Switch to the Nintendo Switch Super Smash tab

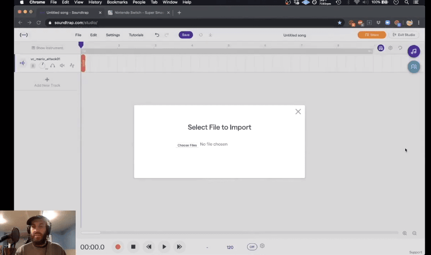[x=138, y=12]
